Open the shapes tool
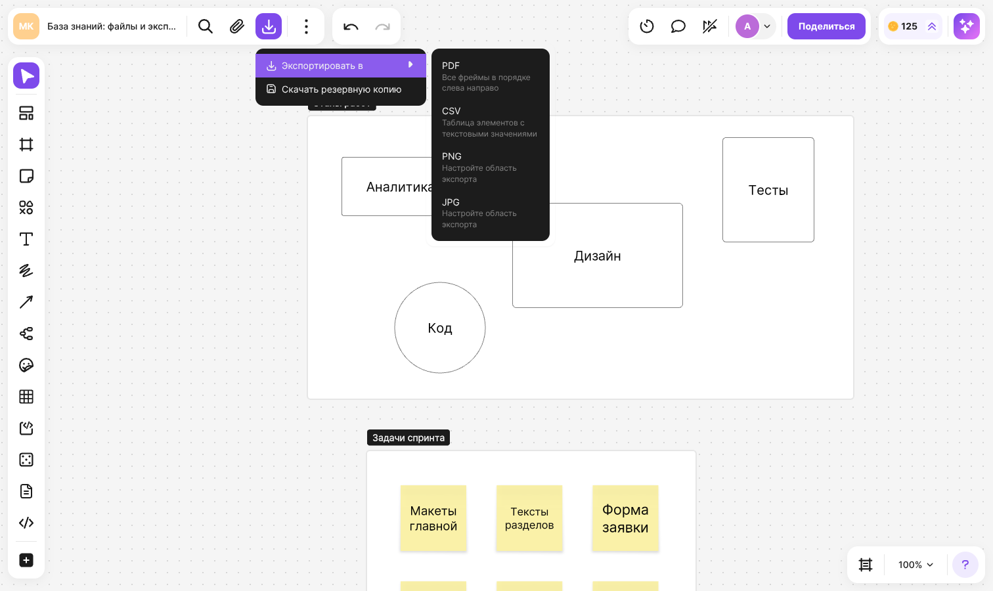The width and height of the screenshot is (993, 591). click(x=26, y=208)
